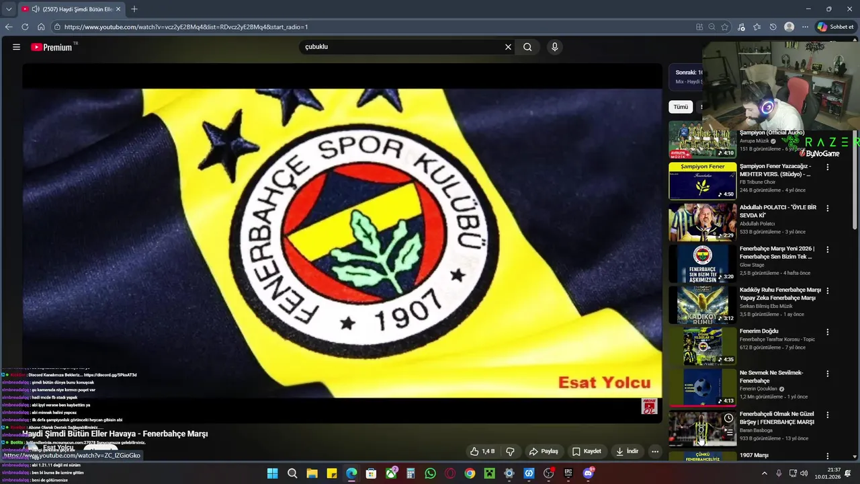The height and width of the screenshot is (484, 860).
Task: Open the Minecraft icon in the taskbar
Action: tap(489, 473)
